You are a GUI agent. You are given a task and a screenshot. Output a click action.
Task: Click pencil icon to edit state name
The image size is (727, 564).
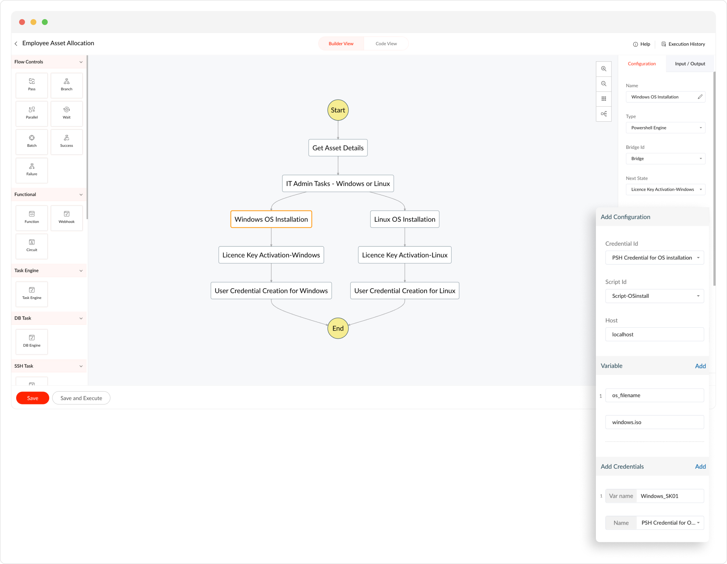point(700,97)
